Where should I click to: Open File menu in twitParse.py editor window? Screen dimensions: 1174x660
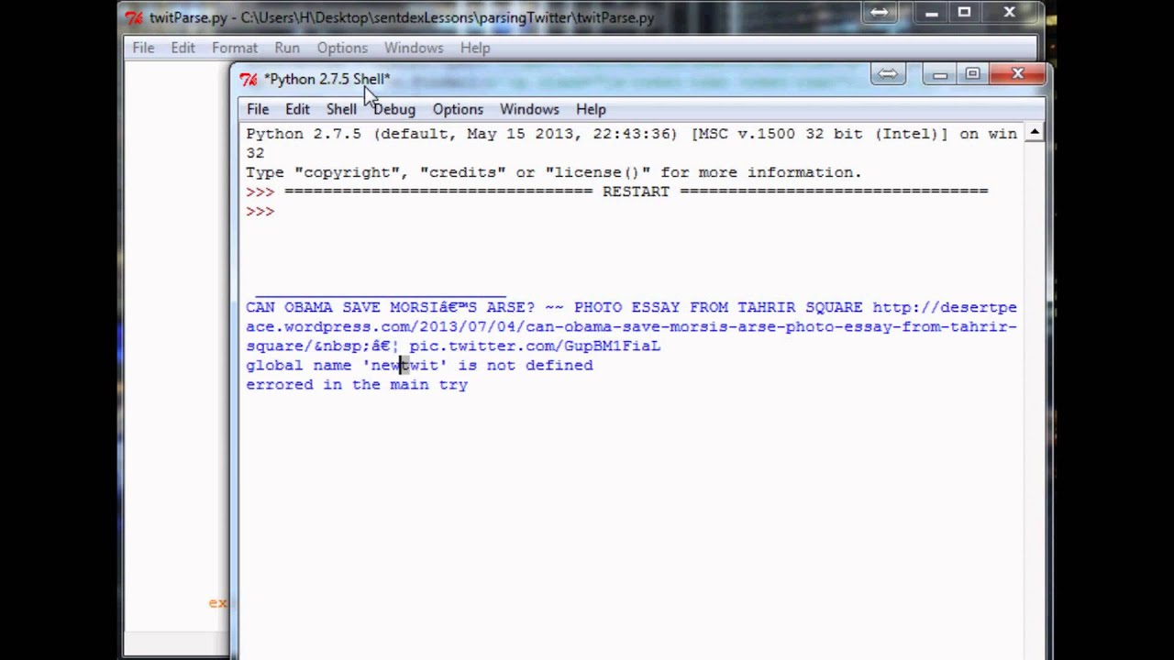pyautogui.click(x=143, y=48)
